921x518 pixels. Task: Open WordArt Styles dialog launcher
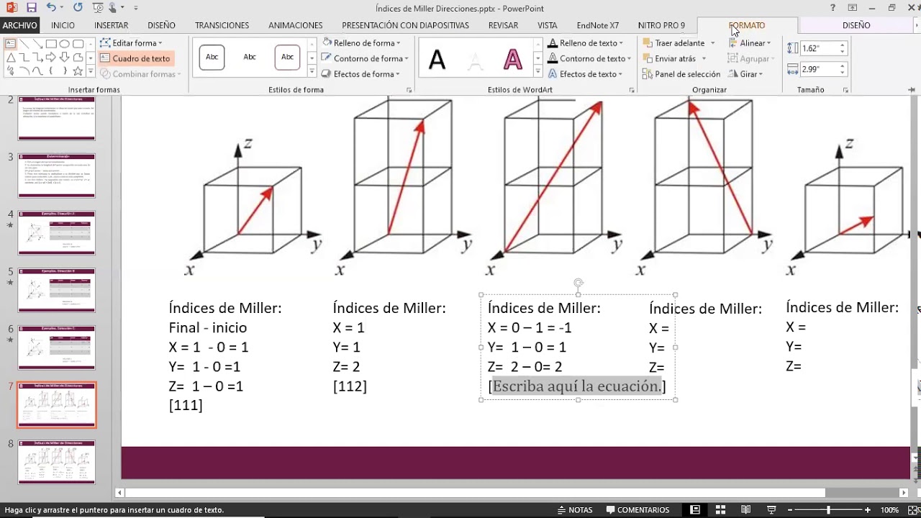(632, 90)
